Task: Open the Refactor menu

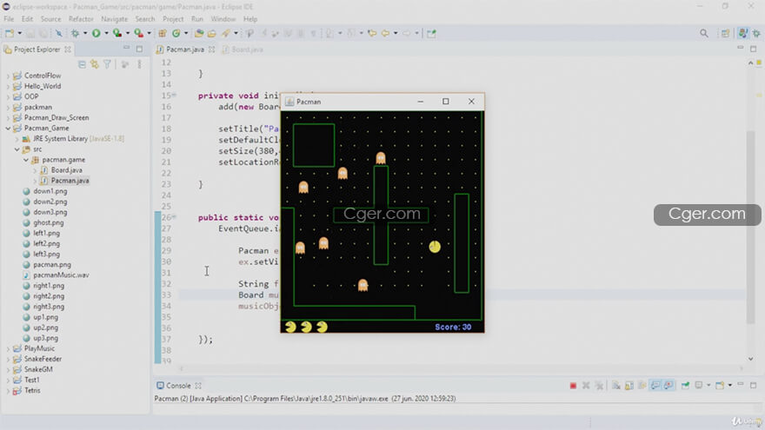Action: (81, 19)
